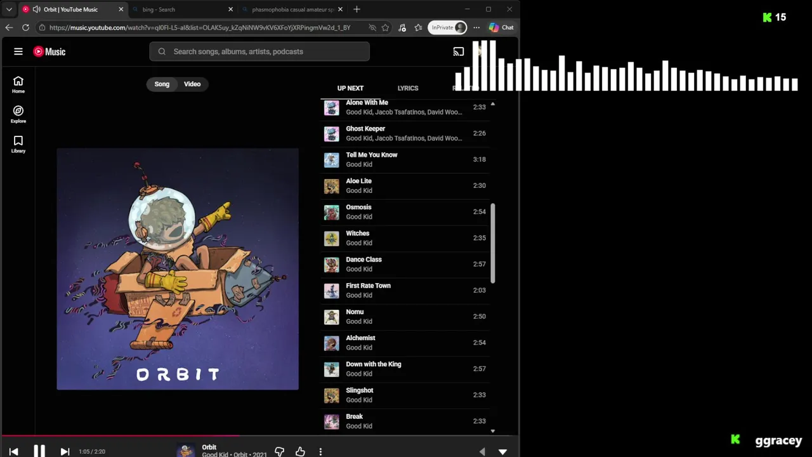Image resolution: width=812 pixels, height=457 pixels.
Task: Click the browser address bar URL
Action: pos(200,27)
